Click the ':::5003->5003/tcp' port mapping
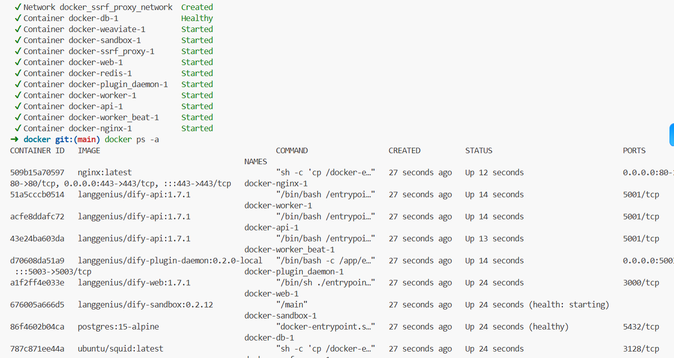674x358 pixels. 53,272
